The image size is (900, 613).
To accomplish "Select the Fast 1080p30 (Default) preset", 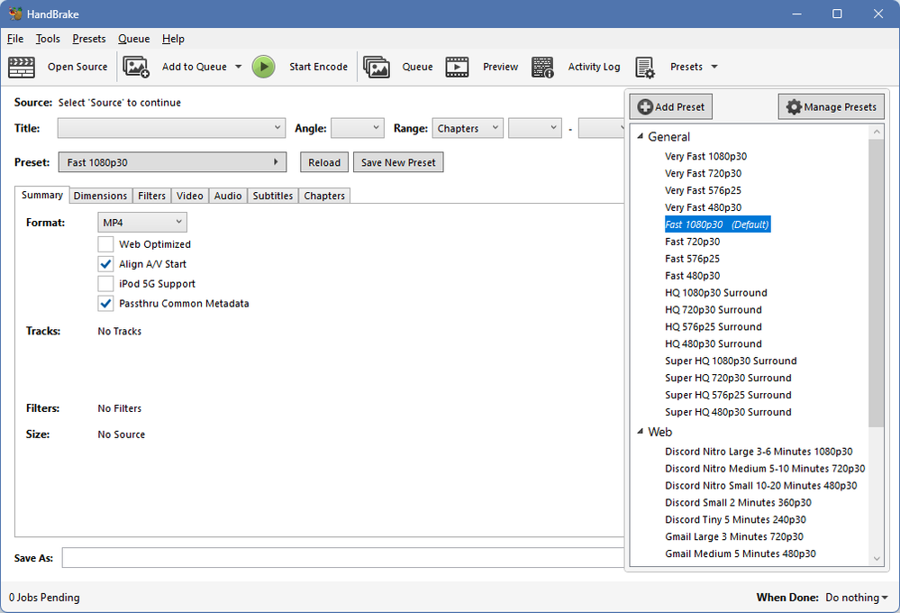I will click(717, 224).
